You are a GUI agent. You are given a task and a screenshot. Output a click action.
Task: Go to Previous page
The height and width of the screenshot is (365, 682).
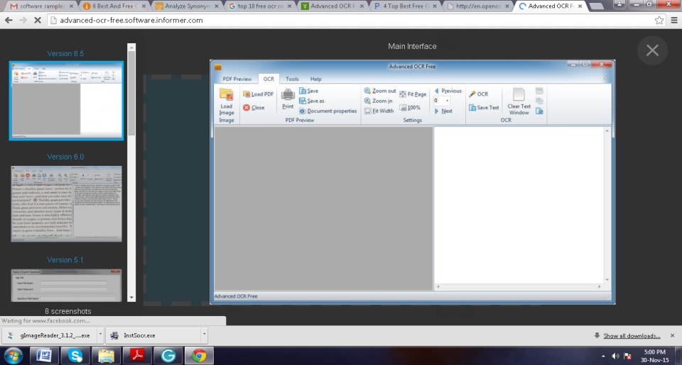[448, 91]
